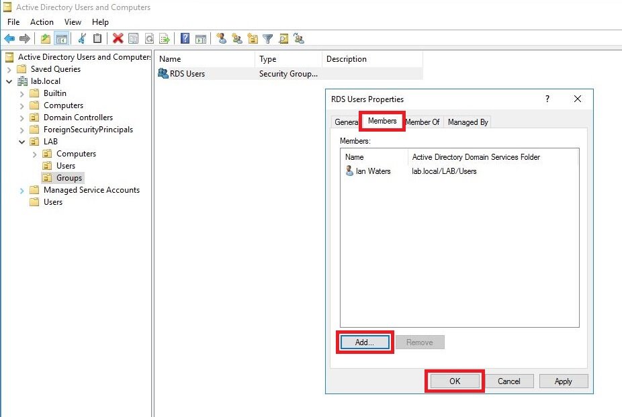
Task: Click the Filter funnel icon
Action: (x=268, y=38)
